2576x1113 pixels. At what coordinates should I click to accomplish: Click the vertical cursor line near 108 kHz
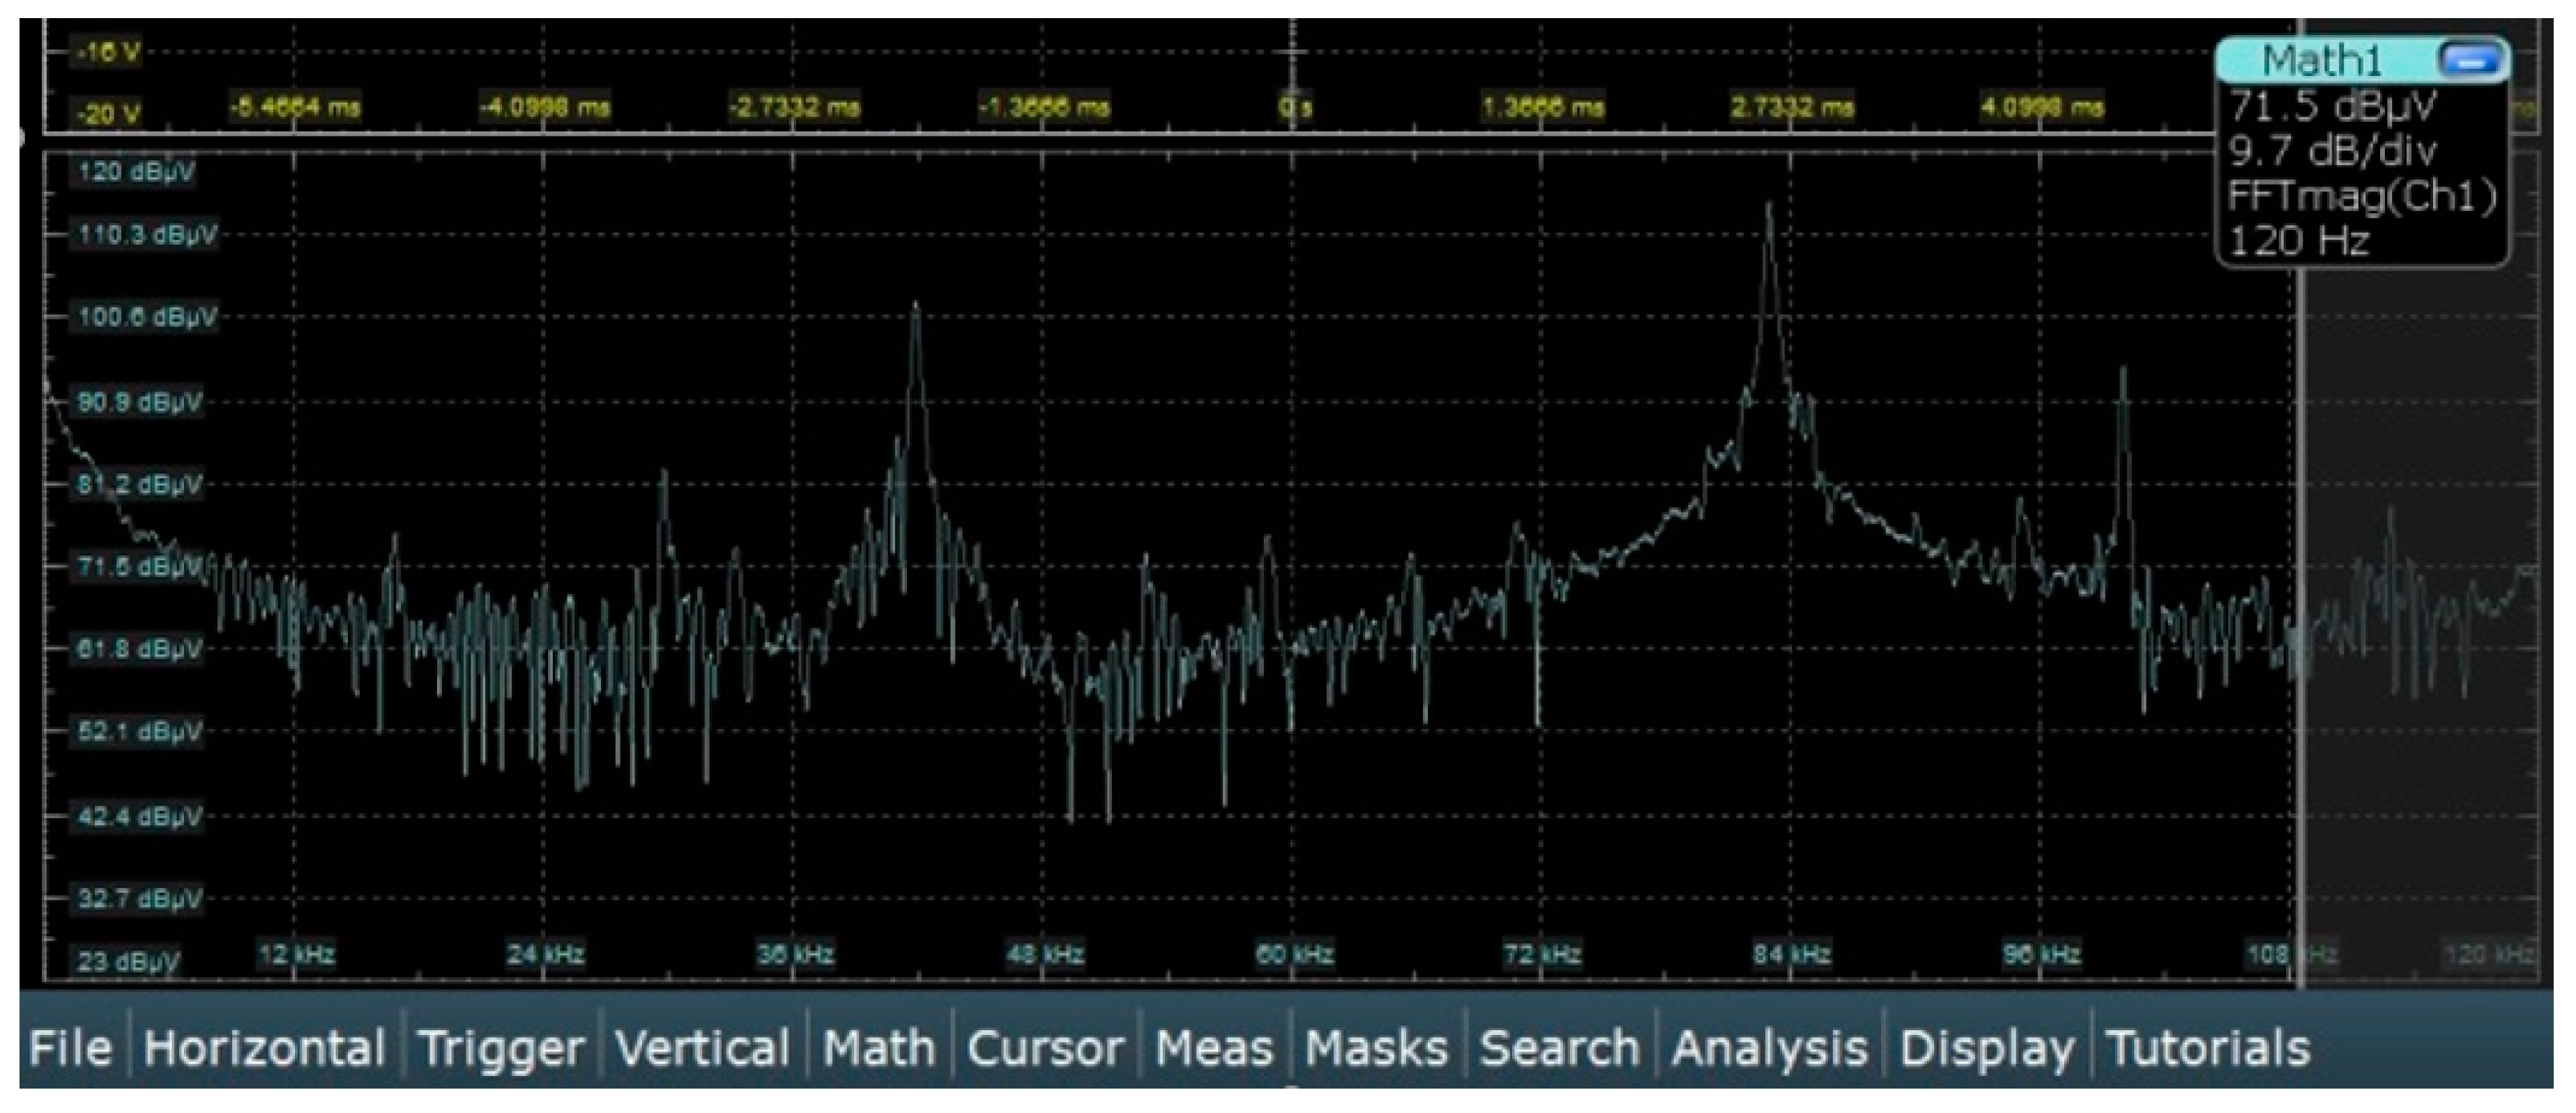click(x=2301, y=560)
